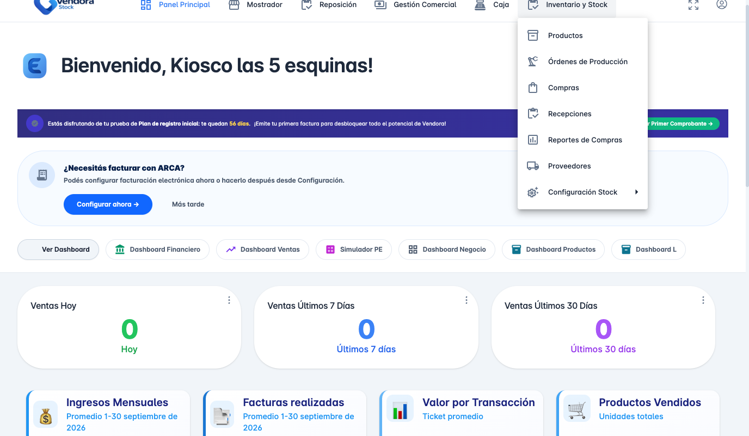Open the Dashboard Productos button
Screen dimensions: 749x436
(x=553, y=250)
